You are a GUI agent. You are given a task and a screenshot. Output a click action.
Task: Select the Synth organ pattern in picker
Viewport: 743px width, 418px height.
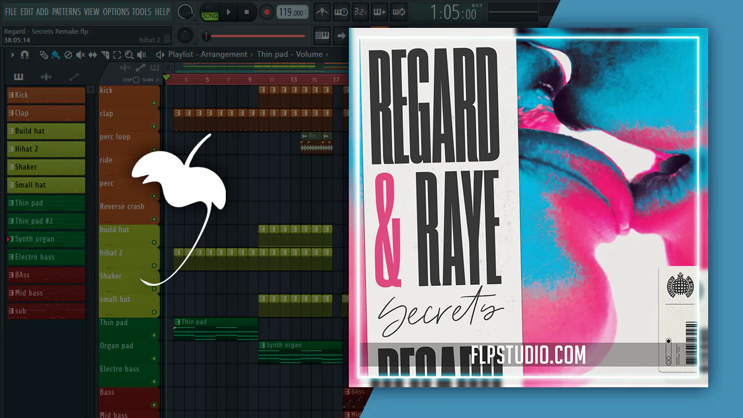(46, 239)
